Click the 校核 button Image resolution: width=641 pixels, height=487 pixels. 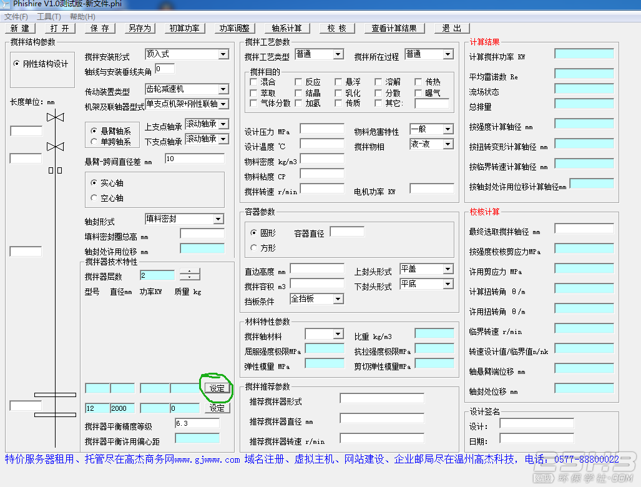[x=337, y=28]
